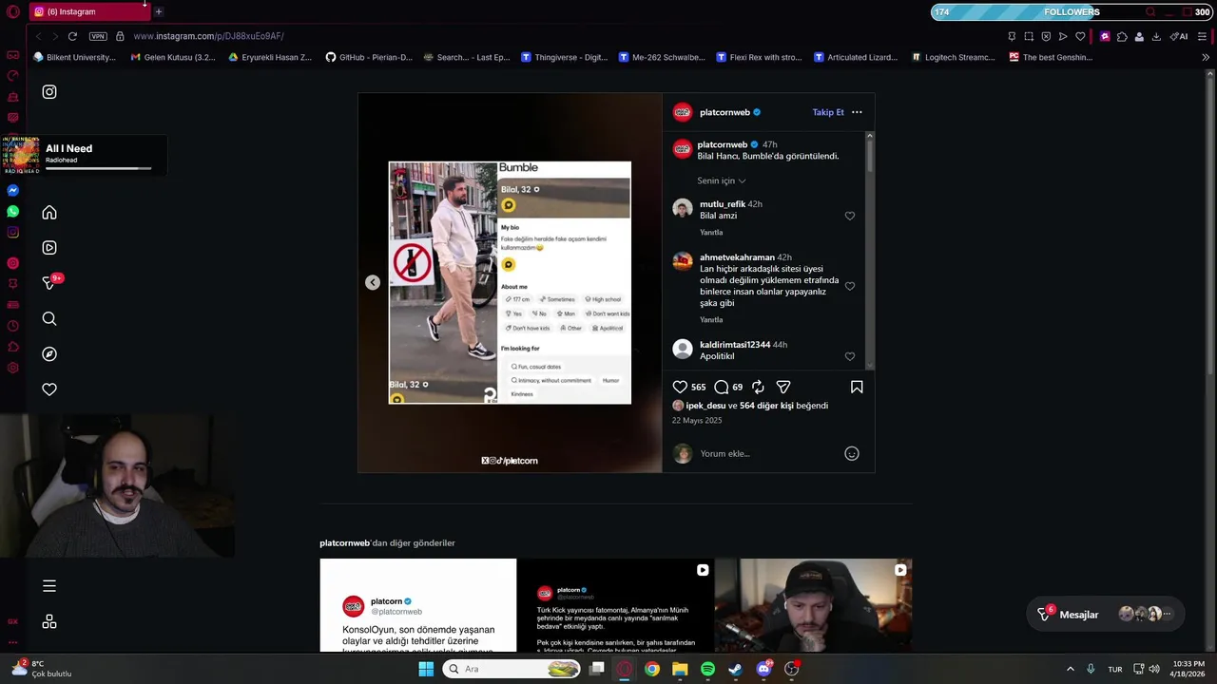Open notifications heart icon in Instagram sidebar
The image size is (1217, 684).
tap(49, 389)
